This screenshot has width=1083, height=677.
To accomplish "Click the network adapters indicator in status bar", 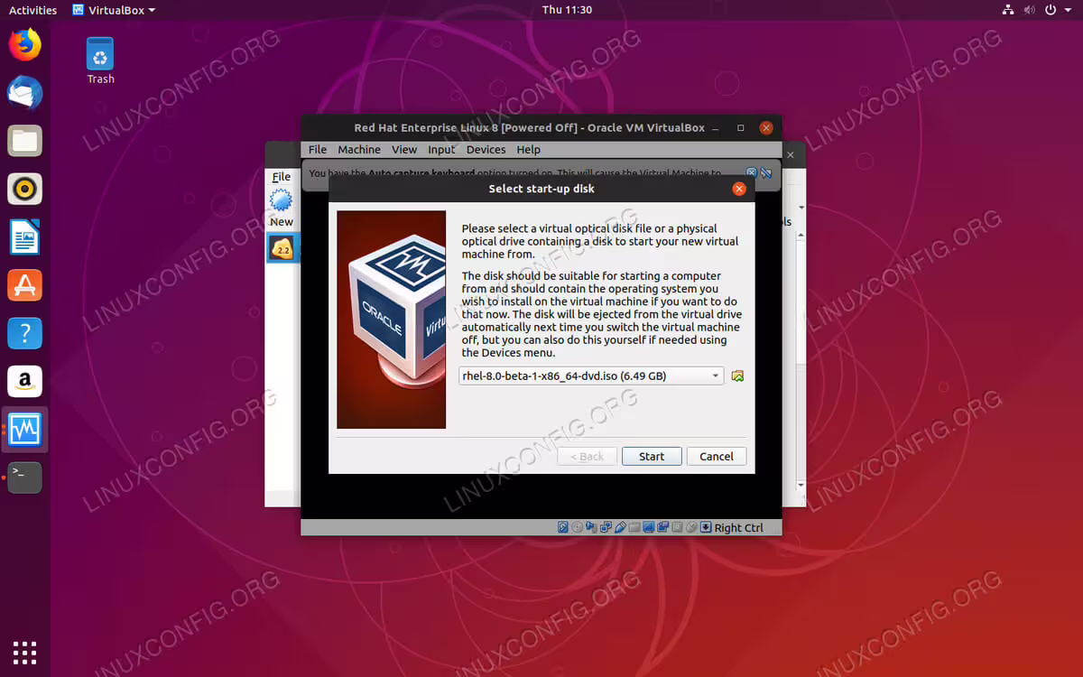I will tap(606, 527).
